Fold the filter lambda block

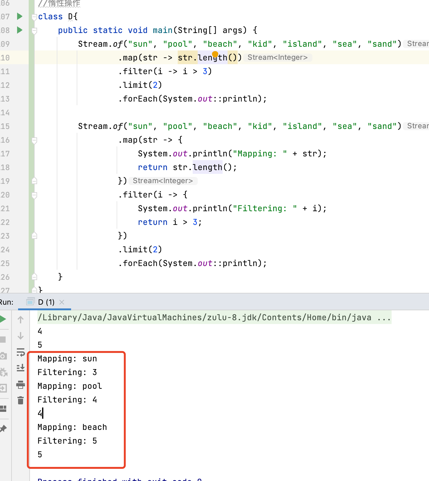click(35, 195)
